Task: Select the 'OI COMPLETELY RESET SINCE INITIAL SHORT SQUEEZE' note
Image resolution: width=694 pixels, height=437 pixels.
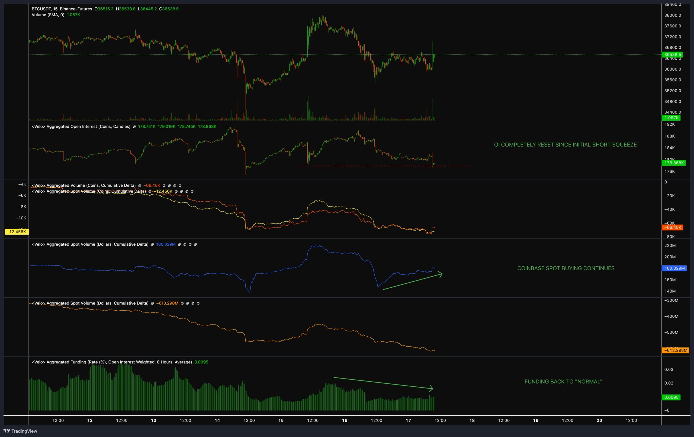Action: (x=565, y=145)
